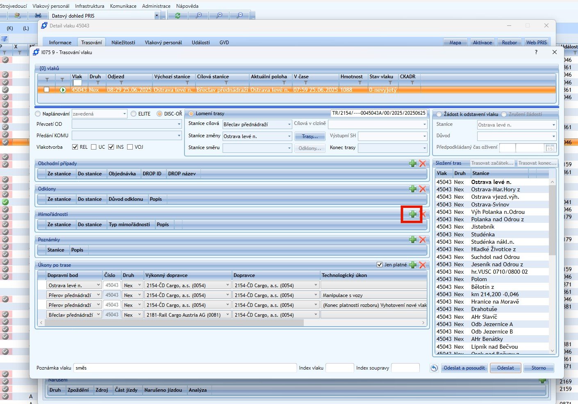Image resolution: width=578 pixels, height=404 pixels.
Task: Open calendar picker for Předpokládaný čas oživení
Action: pyautogui.click(x=550, y=148)
